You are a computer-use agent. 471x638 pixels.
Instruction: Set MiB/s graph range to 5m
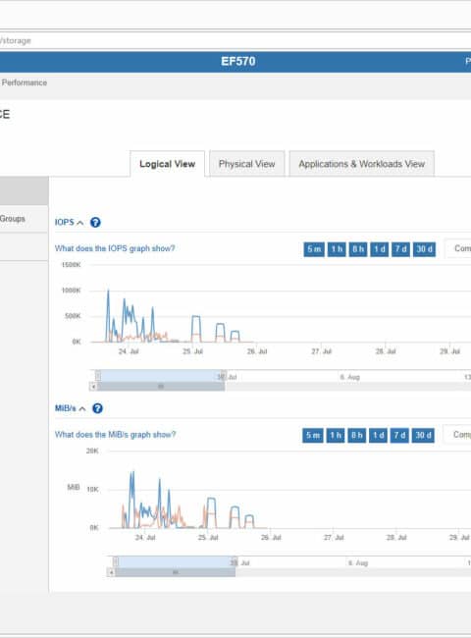click(313, 436)
